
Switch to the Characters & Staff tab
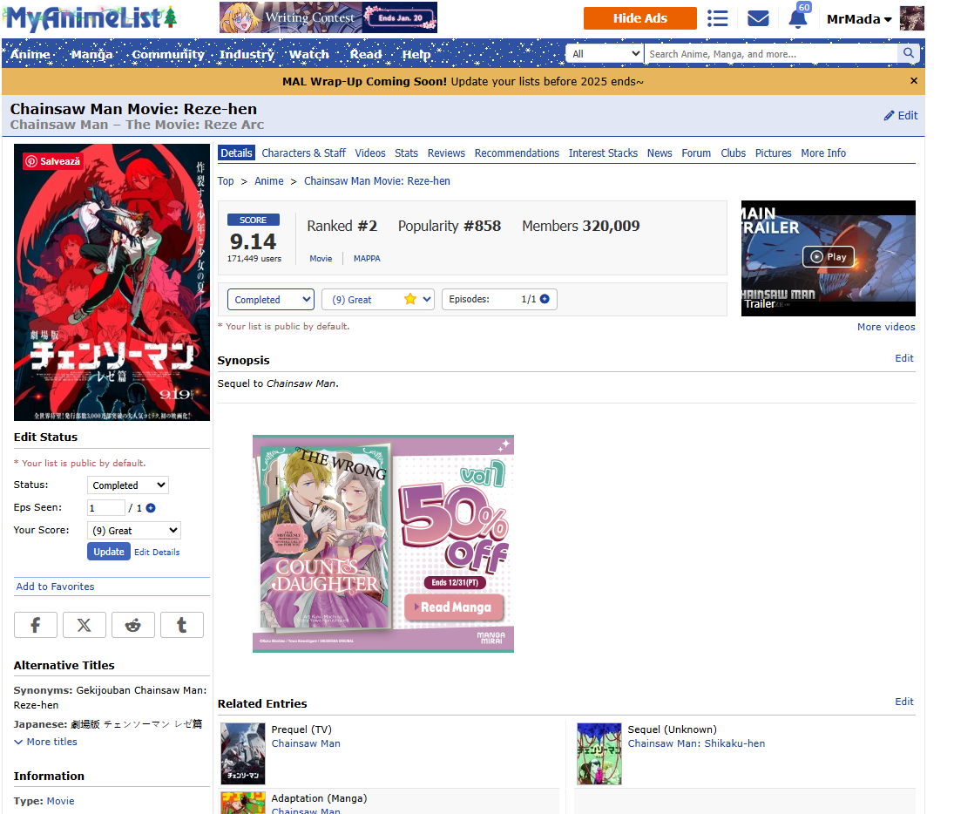point(303,153)
